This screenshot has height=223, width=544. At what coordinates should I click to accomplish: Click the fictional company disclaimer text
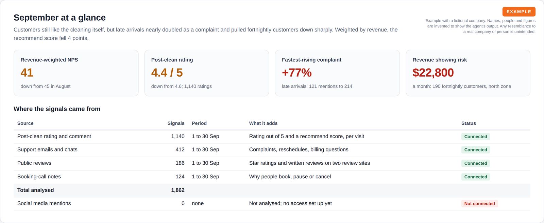coord(480,26)
